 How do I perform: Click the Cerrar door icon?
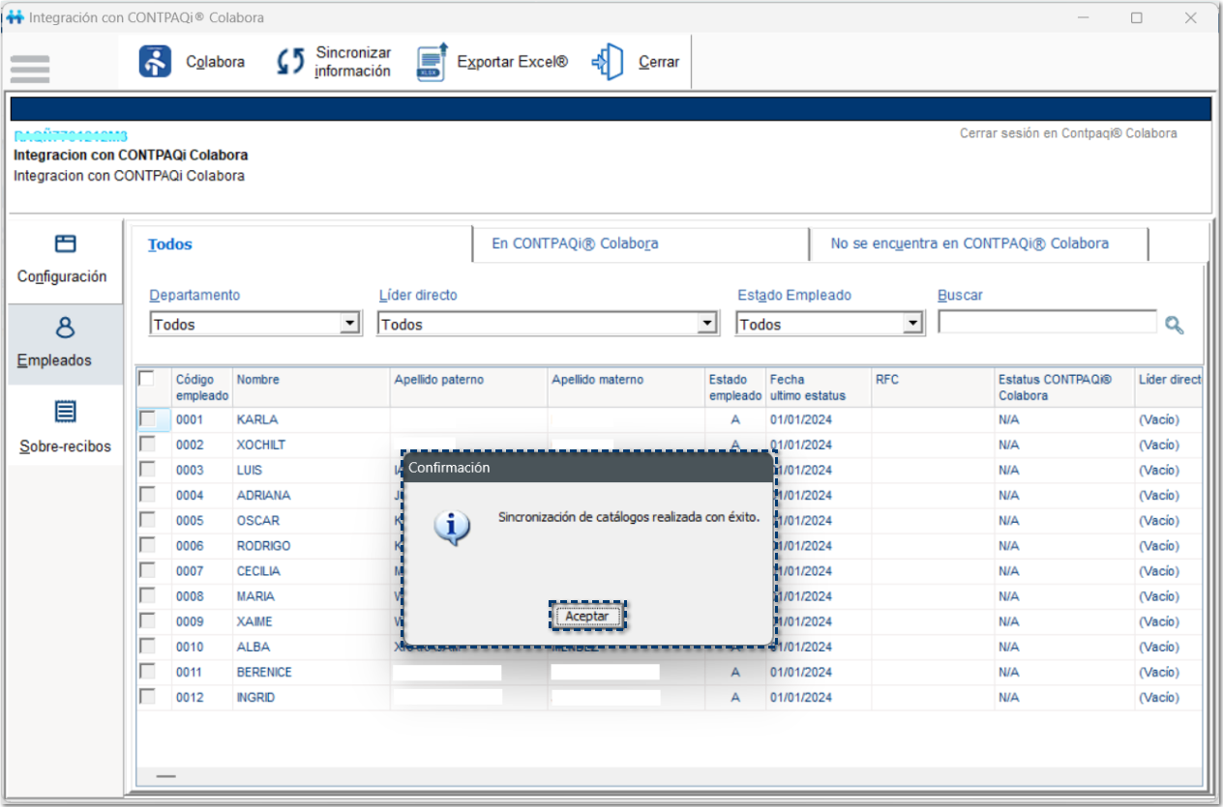608,62
